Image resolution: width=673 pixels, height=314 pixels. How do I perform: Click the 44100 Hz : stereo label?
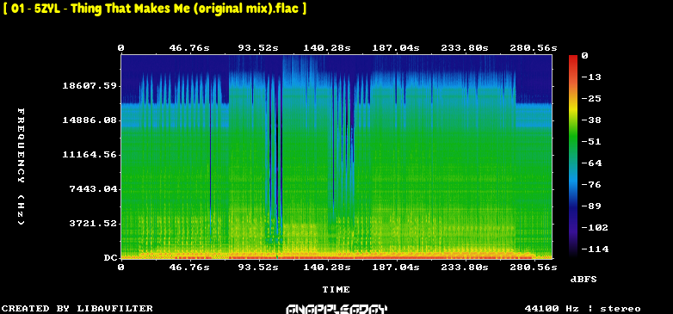(x=583, y=309)
